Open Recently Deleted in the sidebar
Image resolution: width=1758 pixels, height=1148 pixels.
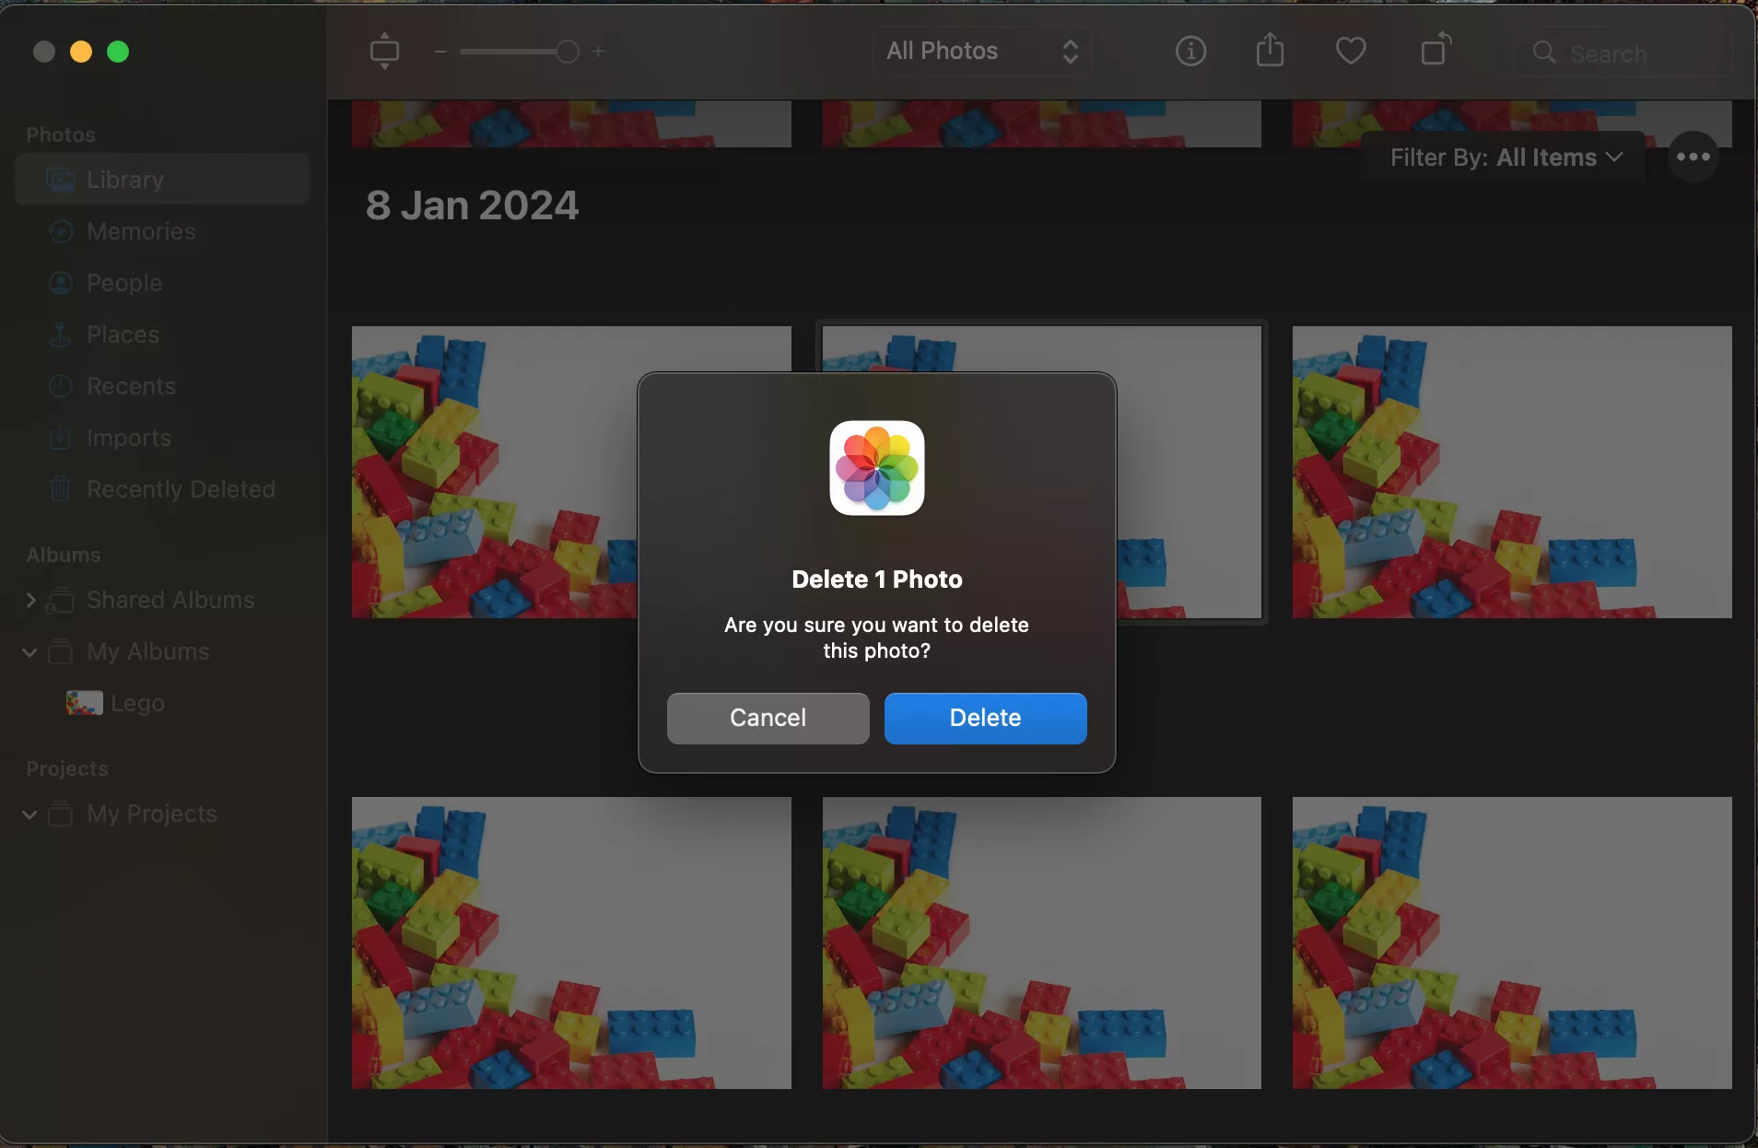tap(162, 489)
